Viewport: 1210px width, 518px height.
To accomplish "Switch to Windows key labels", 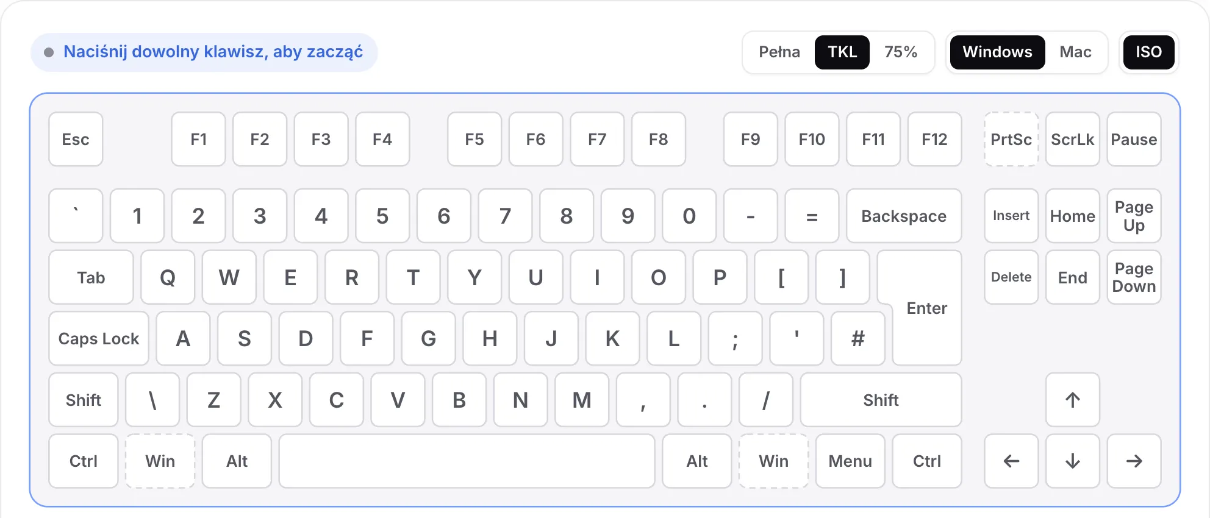I will pyautogui.click(x=998, y=52).
